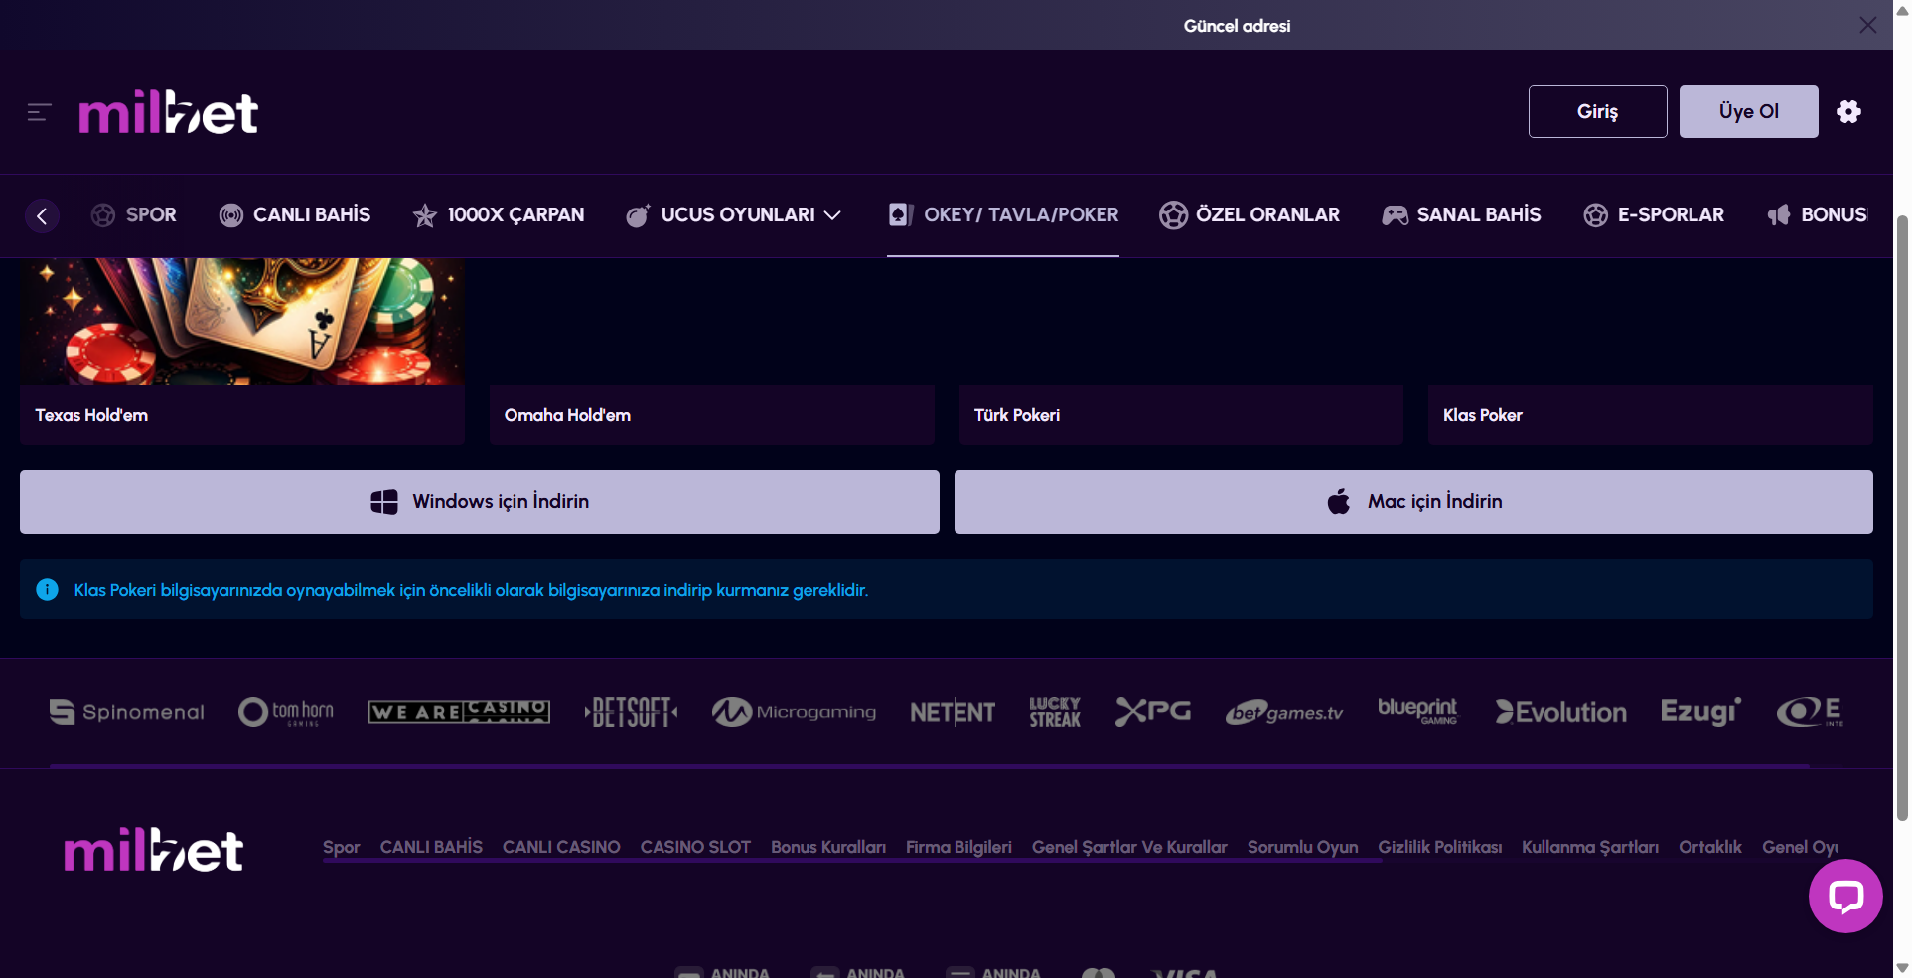The width and height of the screenshot is (1912, 978).
Task: Click the Microgaming provider logo
Action: point(794,712)
